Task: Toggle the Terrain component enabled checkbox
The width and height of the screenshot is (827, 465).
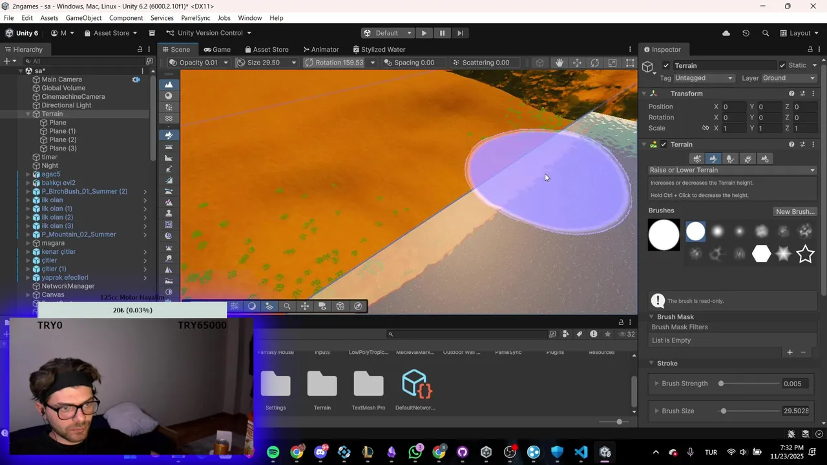Action: click(664, 145)
